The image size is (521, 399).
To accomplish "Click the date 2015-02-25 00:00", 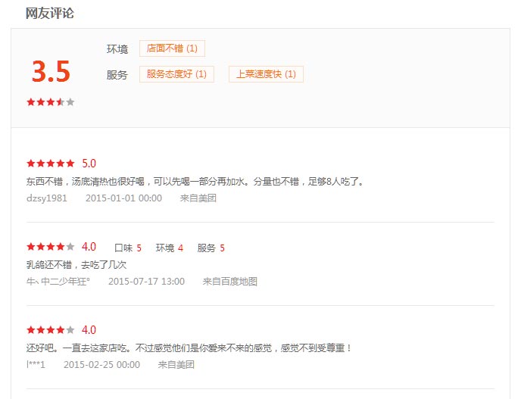I will [x=102, y=365].
